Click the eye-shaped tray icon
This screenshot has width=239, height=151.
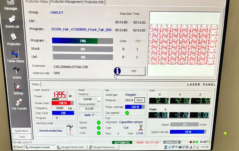[x=180, y=147]
